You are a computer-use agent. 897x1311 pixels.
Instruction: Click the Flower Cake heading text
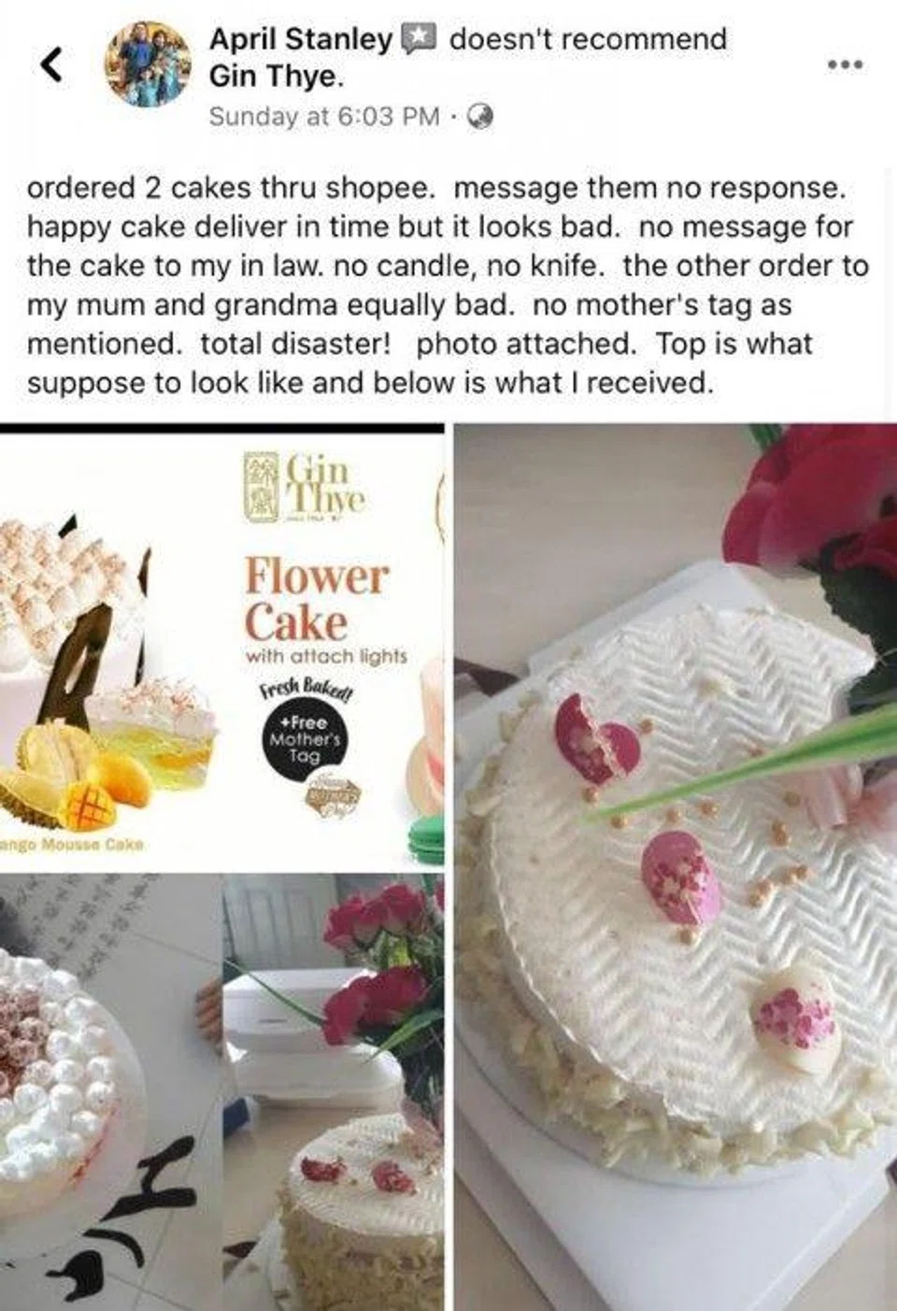315,599
